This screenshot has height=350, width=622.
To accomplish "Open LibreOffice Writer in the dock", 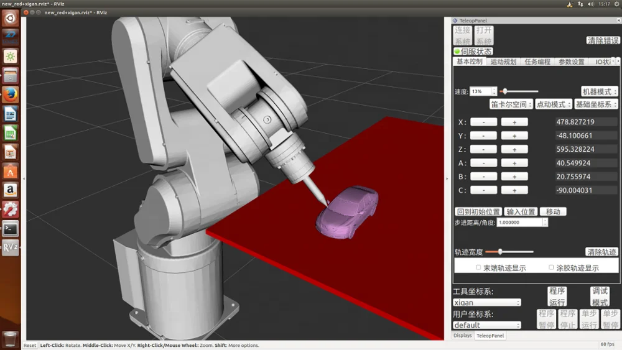I will tap(11, 114).
